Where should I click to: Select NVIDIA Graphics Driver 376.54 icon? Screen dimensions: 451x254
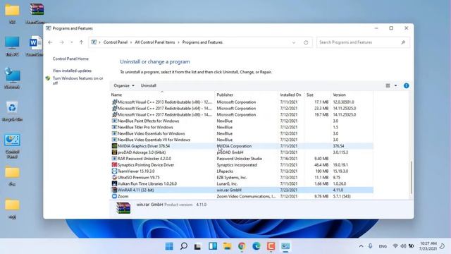click(x=114, y=146)
